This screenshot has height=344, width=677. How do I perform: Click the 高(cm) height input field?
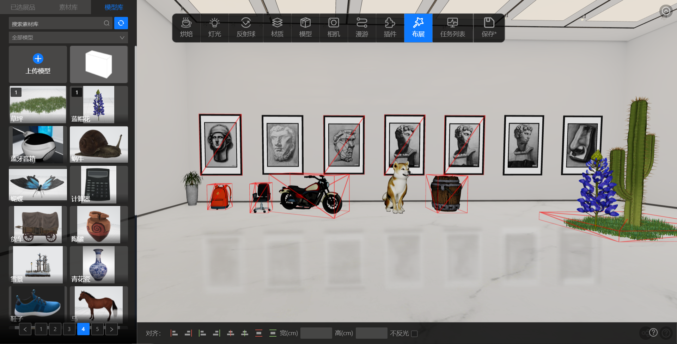371,333
